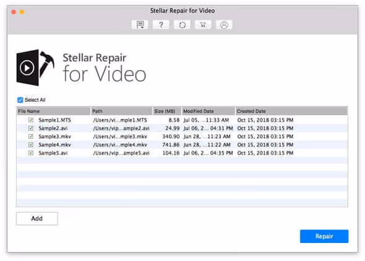The image size is (365, 261).
Task: Select the Sample2.avi file name
Action: (53, 128)
